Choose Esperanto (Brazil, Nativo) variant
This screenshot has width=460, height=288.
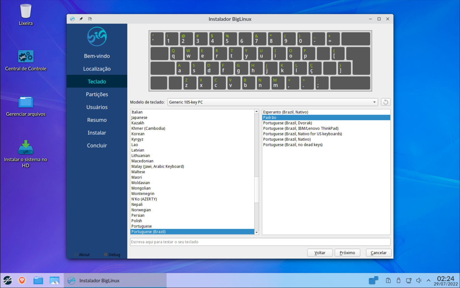[x=326, y=112]
